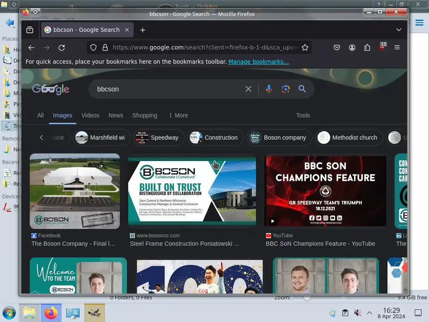The image size is (429, 322).
Task: Open file manager from taskbar
Action: [x=29, y=313]
